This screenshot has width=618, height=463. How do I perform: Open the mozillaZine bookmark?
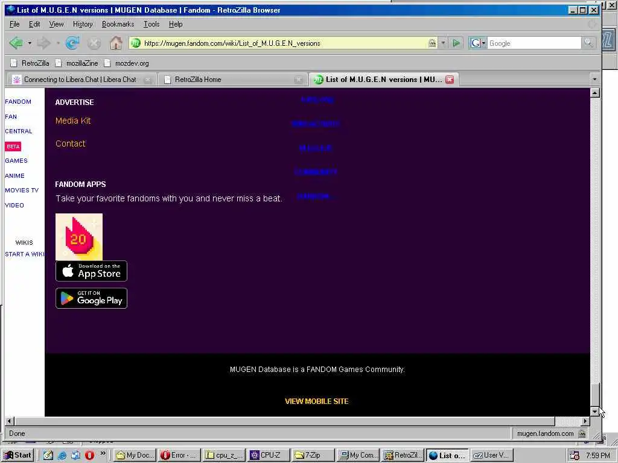click(77, 63)
